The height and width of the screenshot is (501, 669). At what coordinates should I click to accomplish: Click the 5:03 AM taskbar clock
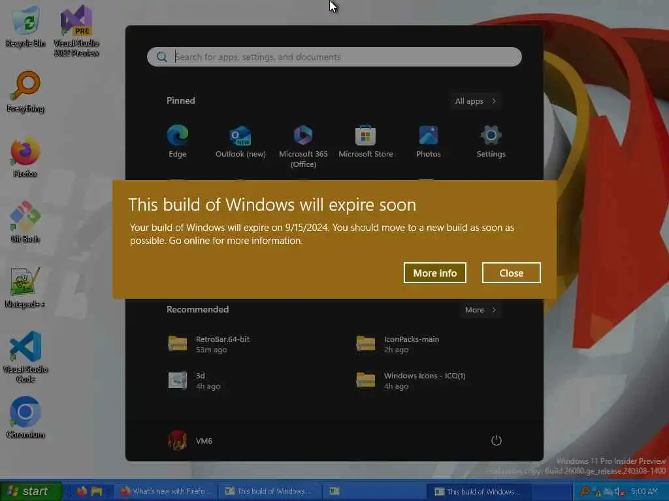click(x=644, y=491)
